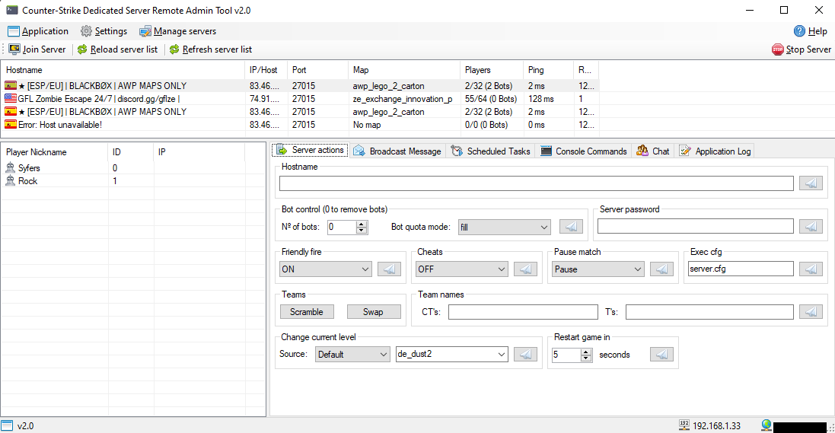Increase the number of bots

point(362,224)
